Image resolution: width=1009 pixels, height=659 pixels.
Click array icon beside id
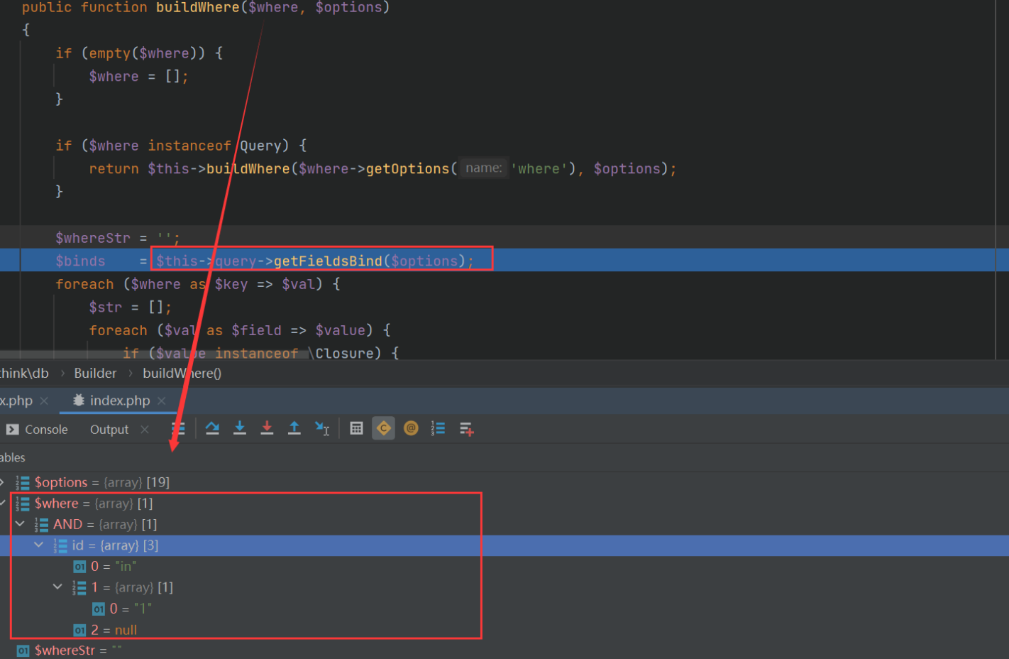click(x=60, y=546)
